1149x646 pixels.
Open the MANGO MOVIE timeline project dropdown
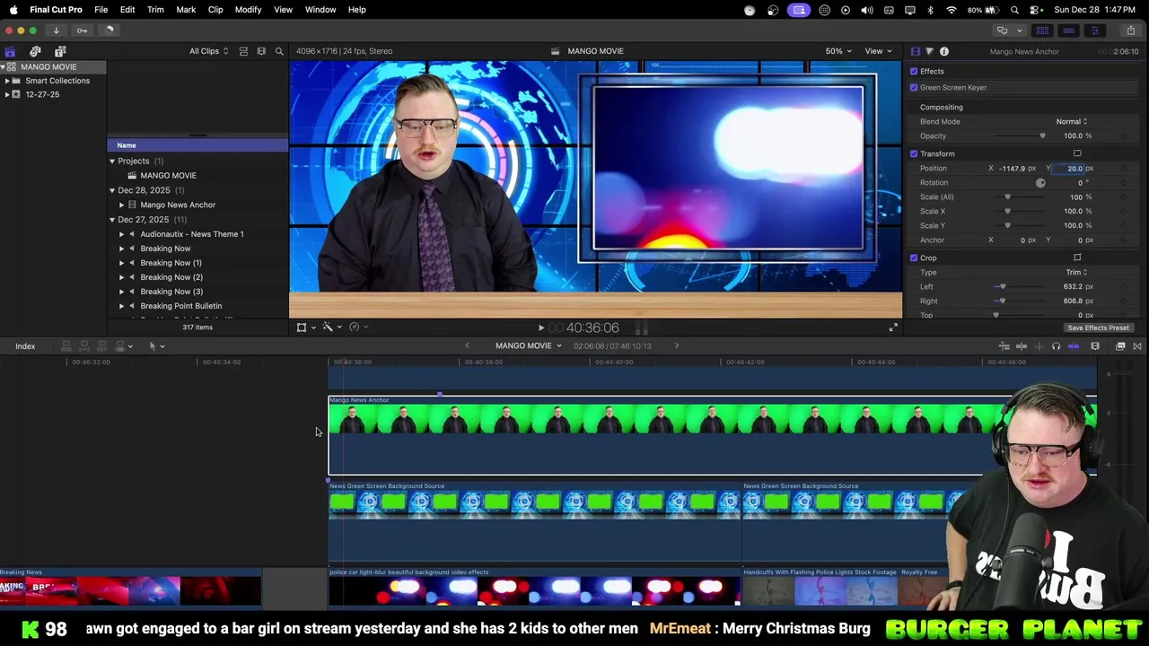(x=529, y=345)
